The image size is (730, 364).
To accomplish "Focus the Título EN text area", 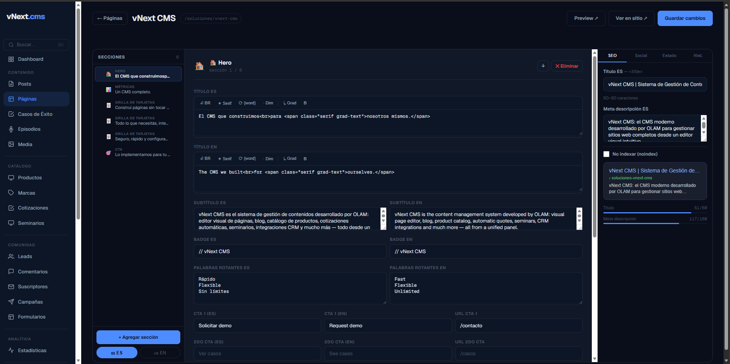I will [x=388, y=179].
